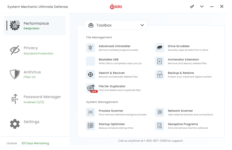The image size is (232, 150).
Task: Open the Deceptive Programs icon
Action: pyautogui.click(x=159, y=126)
